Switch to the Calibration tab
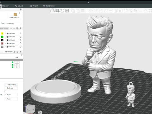Screen dimensions: 152x114 49,6
